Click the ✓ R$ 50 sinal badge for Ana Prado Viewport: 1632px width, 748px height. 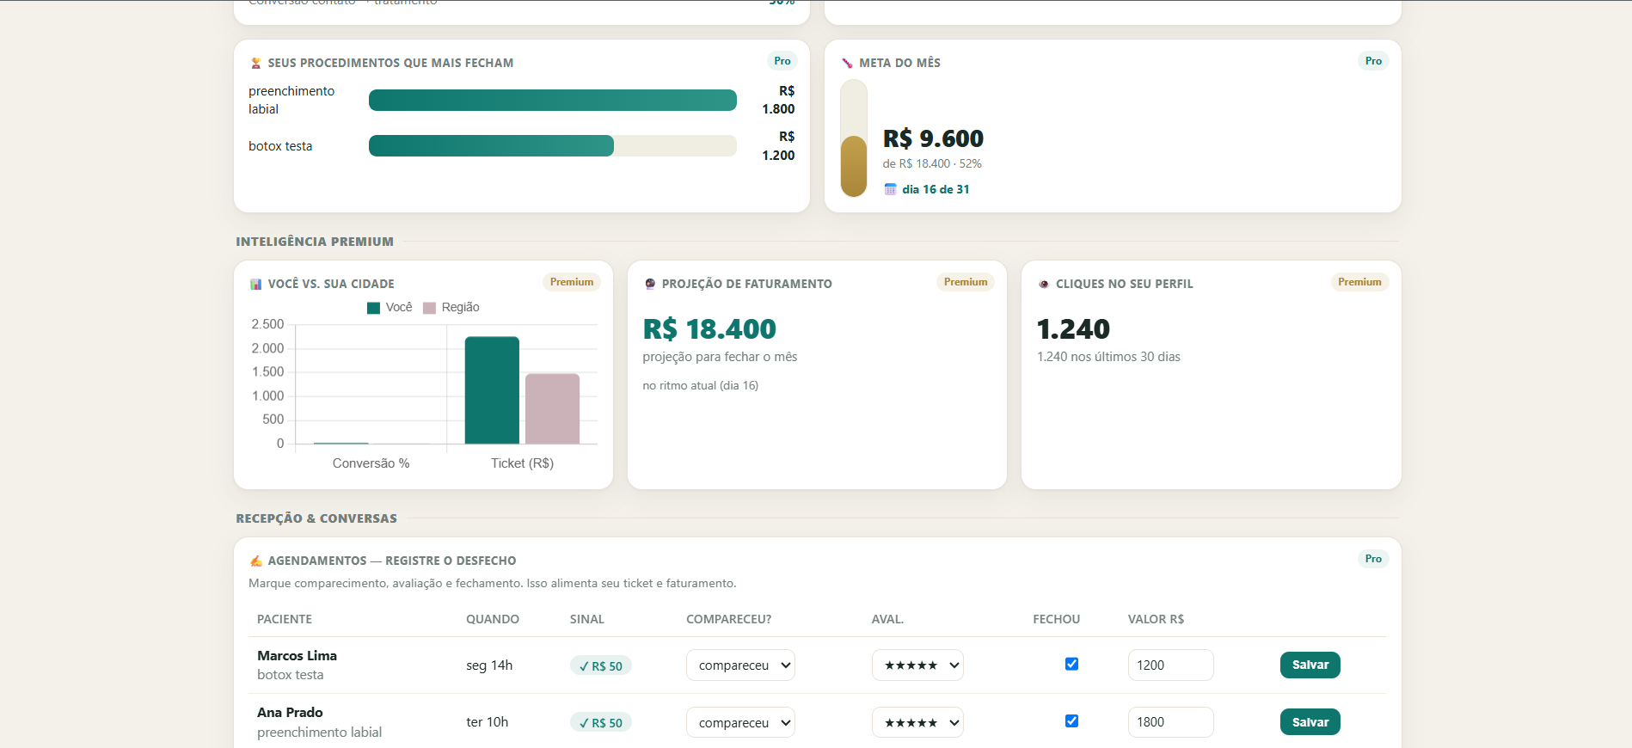click(600, 722)
